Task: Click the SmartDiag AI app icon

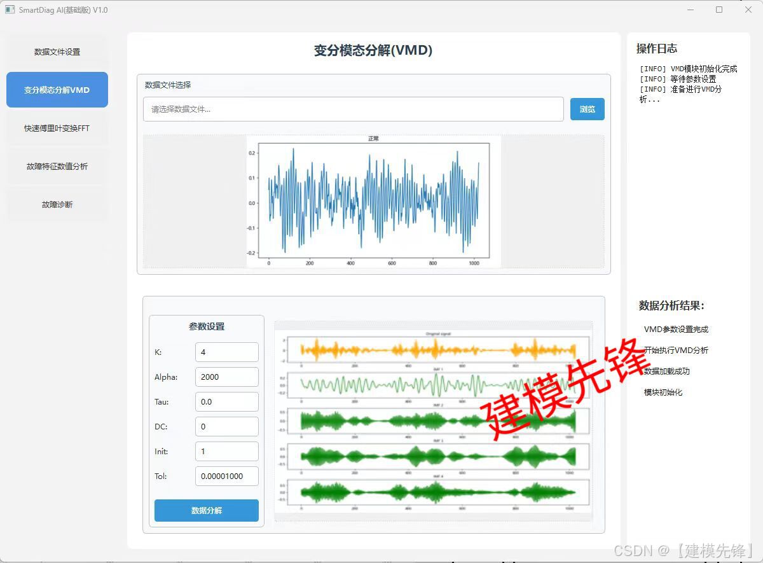Action: pyautogui.click(x=10, y=10)
